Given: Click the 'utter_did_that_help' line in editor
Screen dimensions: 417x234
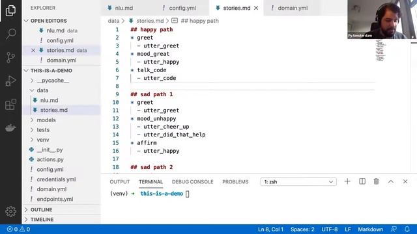Looking at the screenshot, I should pos(174,135).
